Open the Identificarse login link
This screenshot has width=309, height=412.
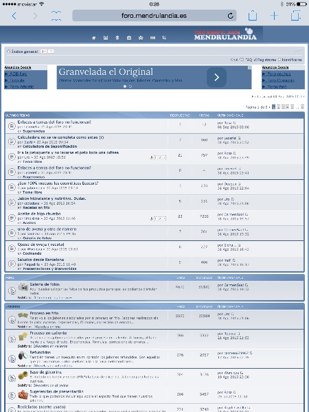292,60
